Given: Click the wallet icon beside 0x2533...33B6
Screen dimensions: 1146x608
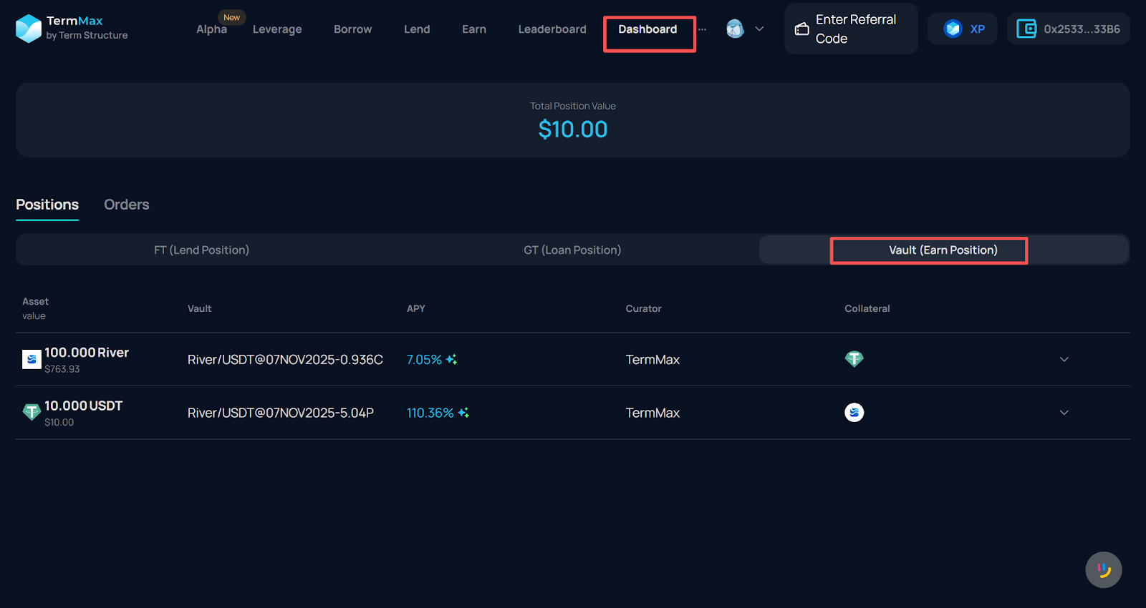Looking at the screenshot, I should pos(1026,29).
